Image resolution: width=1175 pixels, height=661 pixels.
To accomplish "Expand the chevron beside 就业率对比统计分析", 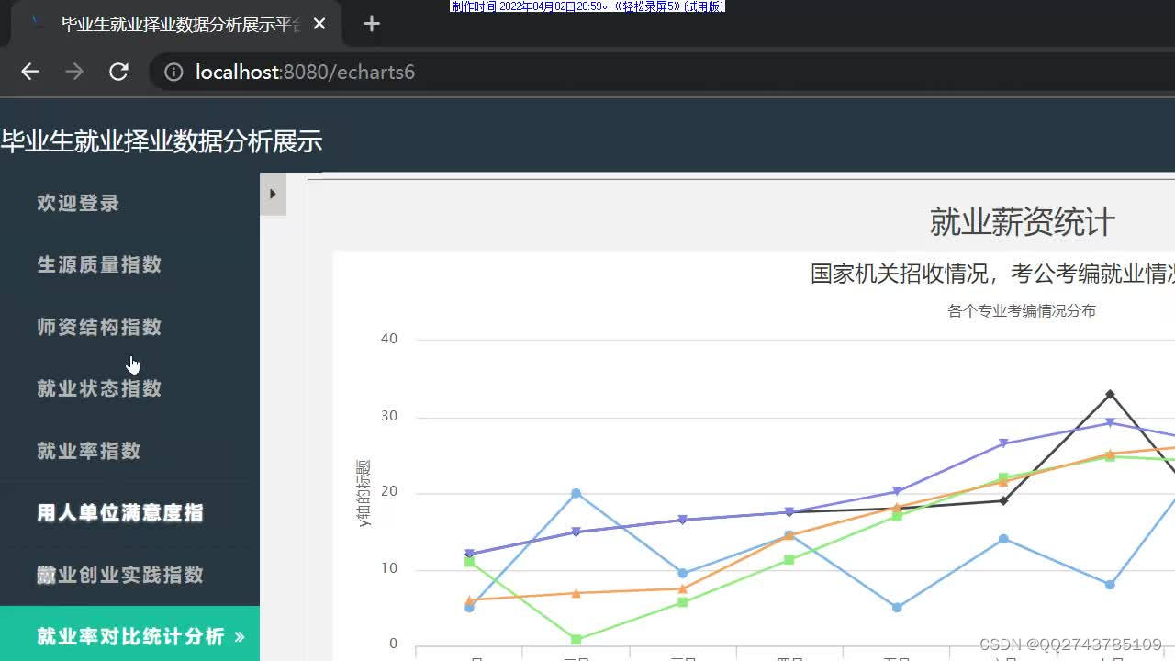I will (240, 636).
